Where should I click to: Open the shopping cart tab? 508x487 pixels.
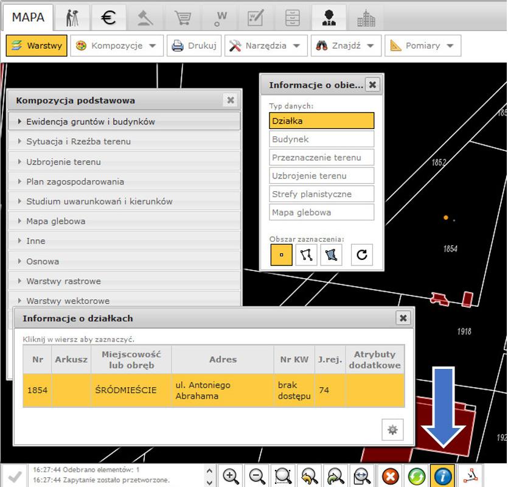(x=183, y=18)
